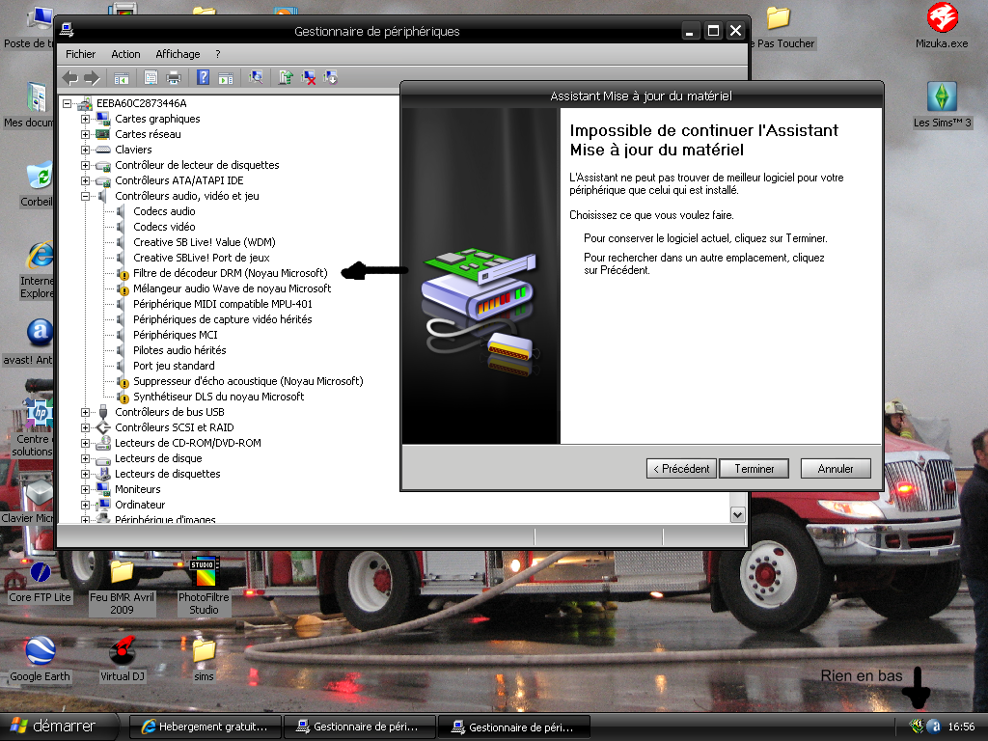988x741 pixels.
Task: Open the PhotoFiltre Studio desktop icon
Action: coord(204,573)
